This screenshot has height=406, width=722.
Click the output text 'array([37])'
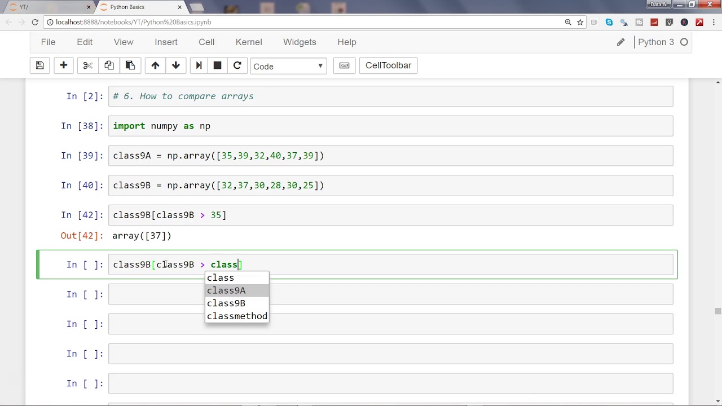(x=142, y=236)
